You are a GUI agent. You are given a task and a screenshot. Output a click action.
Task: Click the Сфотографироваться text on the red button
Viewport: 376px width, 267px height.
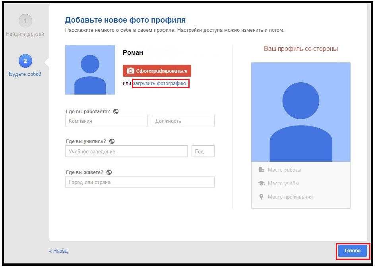click(162, 71)
